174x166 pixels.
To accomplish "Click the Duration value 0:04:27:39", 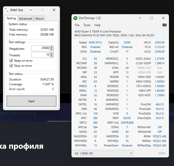I will coord(47,79).
